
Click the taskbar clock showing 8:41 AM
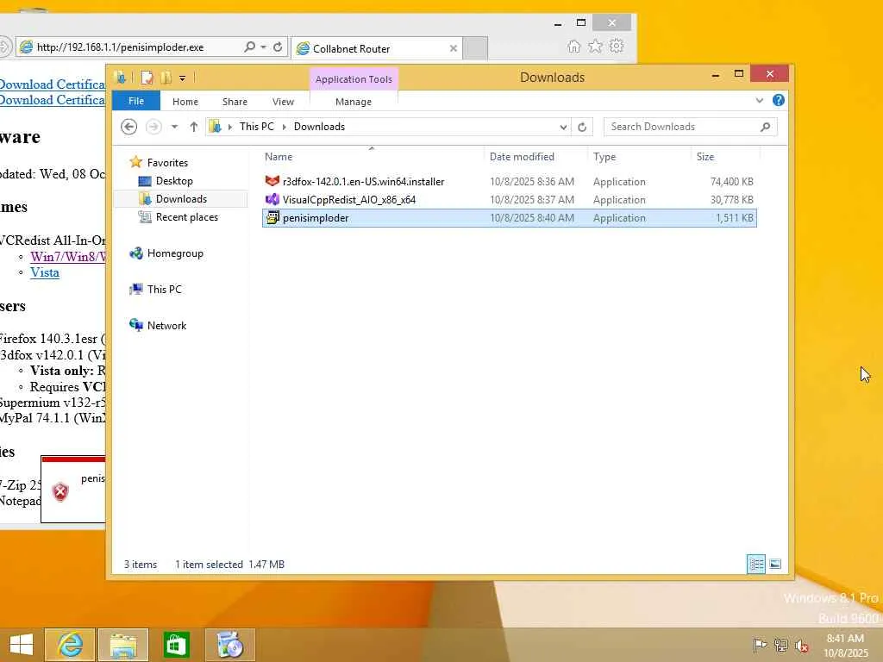point(845,645)
